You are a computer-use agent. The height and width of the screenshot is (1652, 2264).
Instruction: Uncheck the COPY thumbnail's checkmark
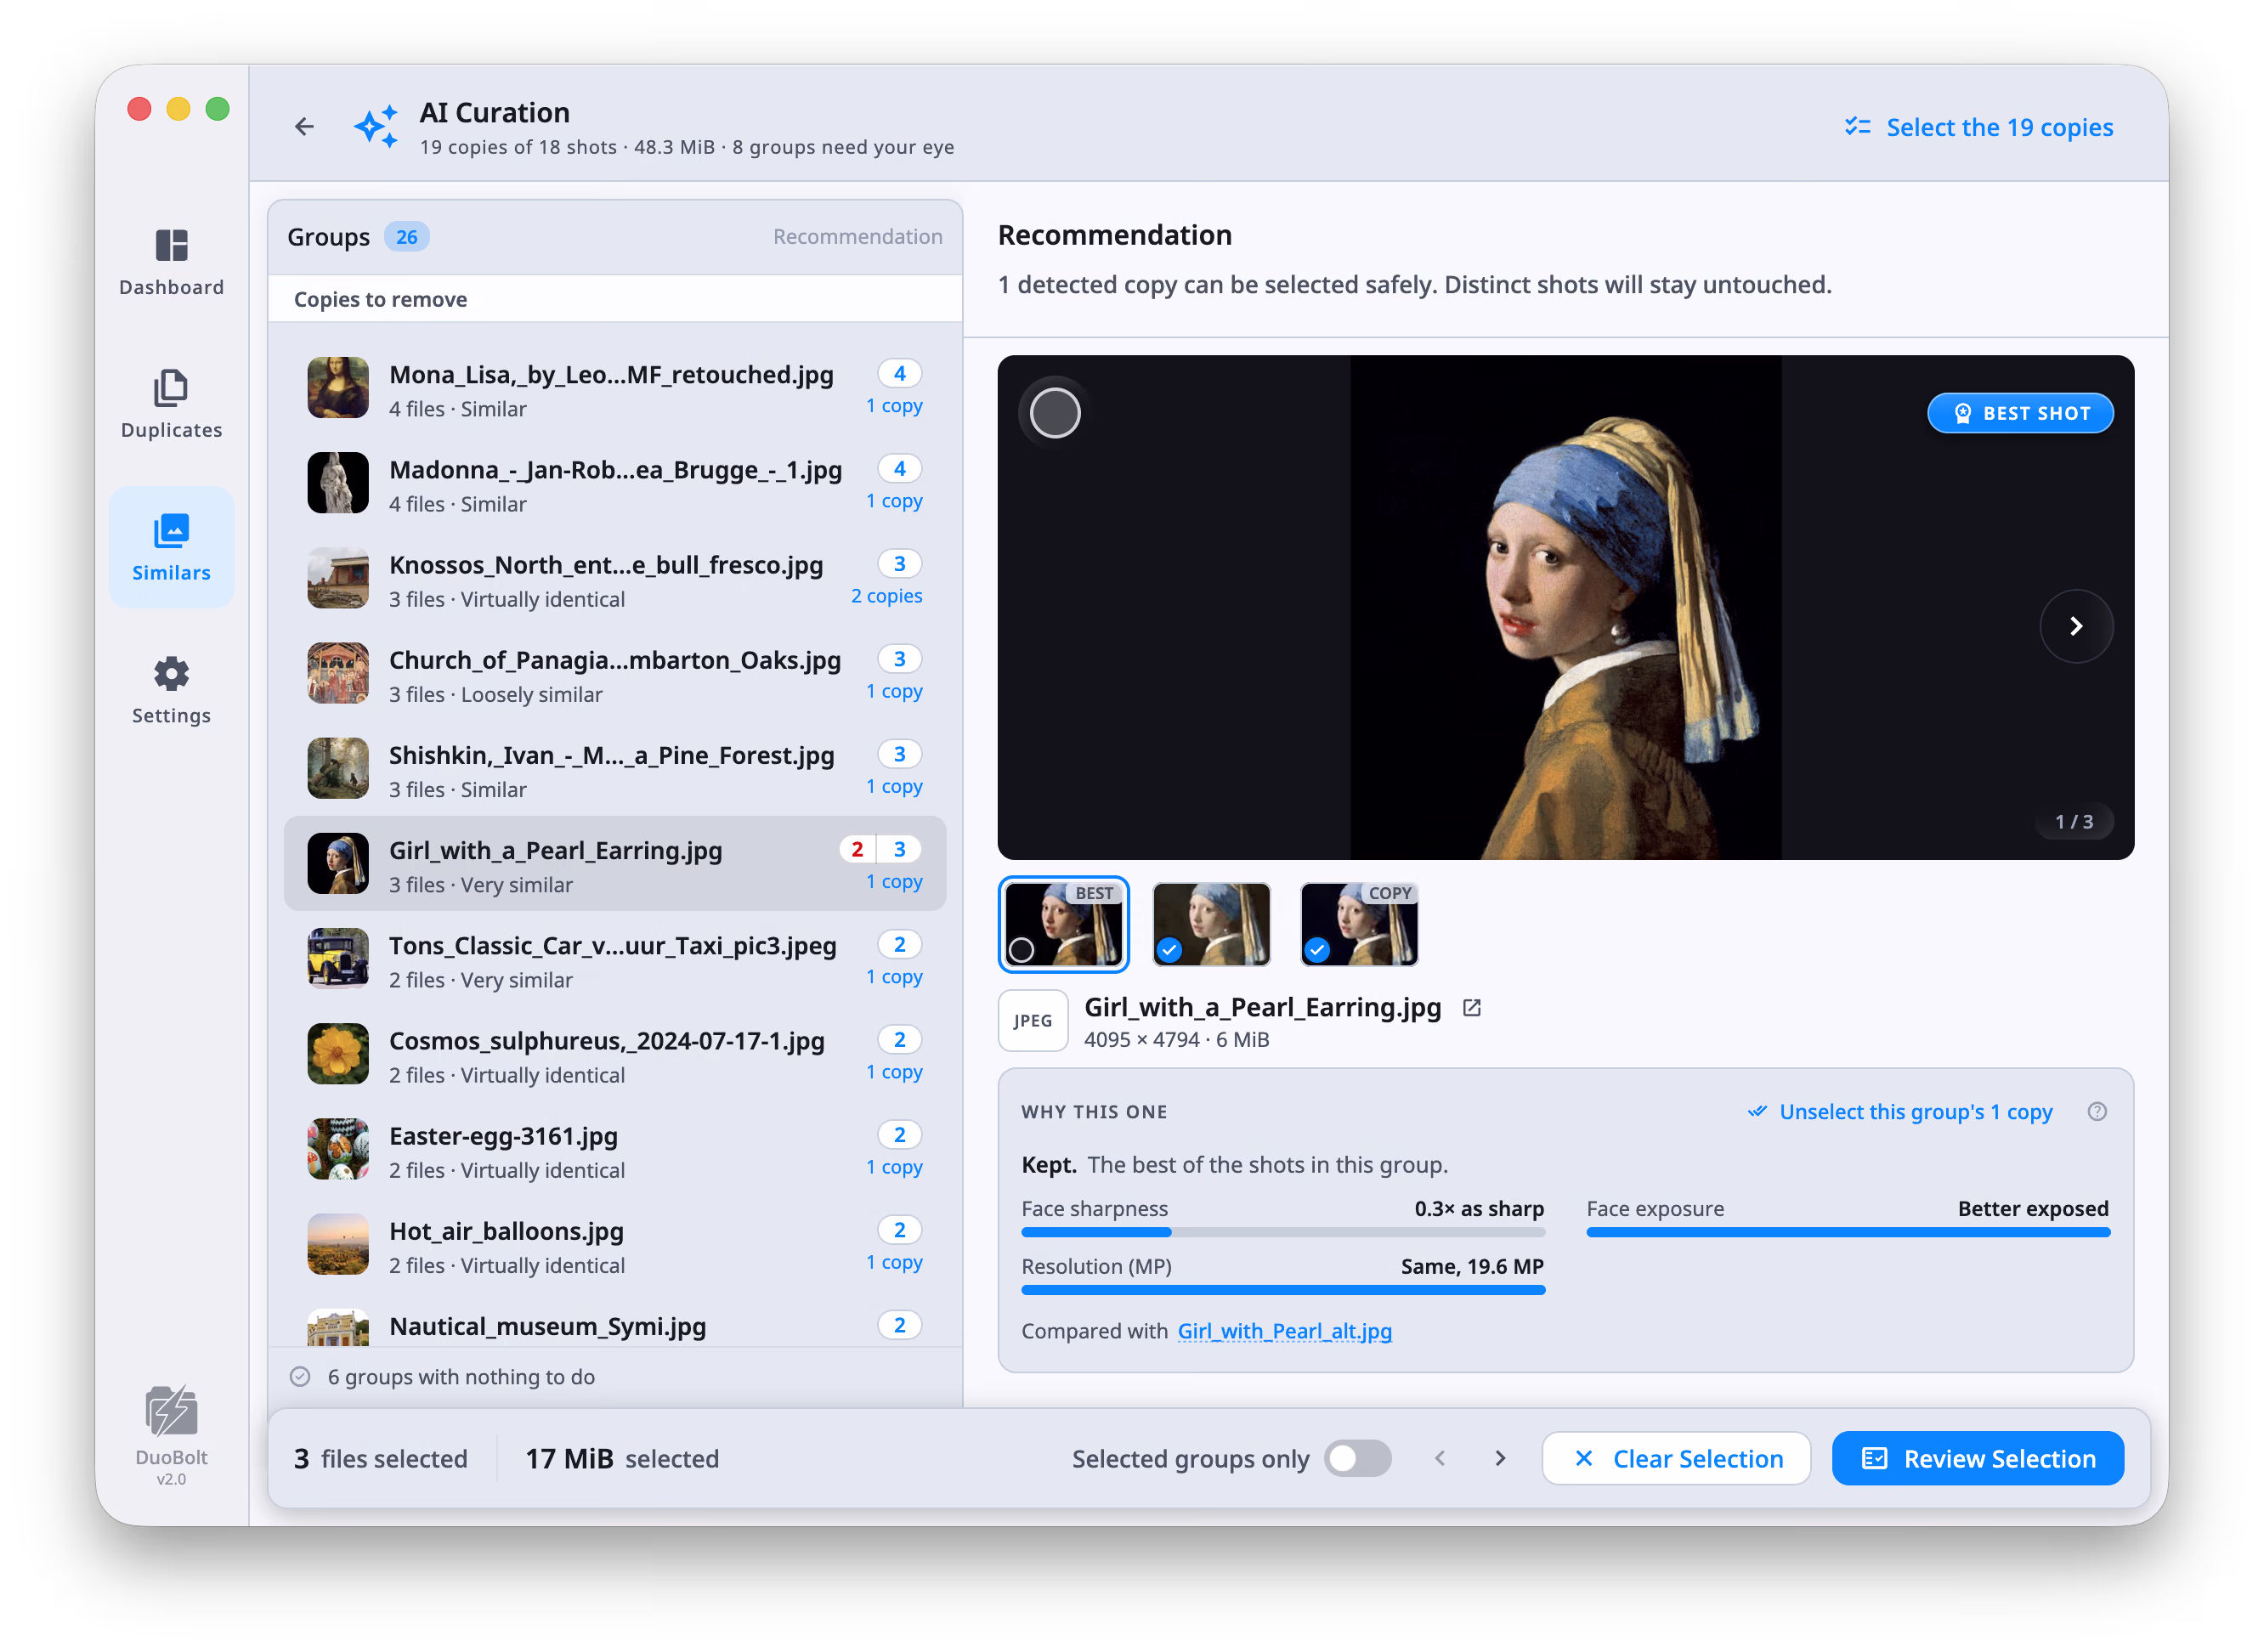coord(1317,950)
